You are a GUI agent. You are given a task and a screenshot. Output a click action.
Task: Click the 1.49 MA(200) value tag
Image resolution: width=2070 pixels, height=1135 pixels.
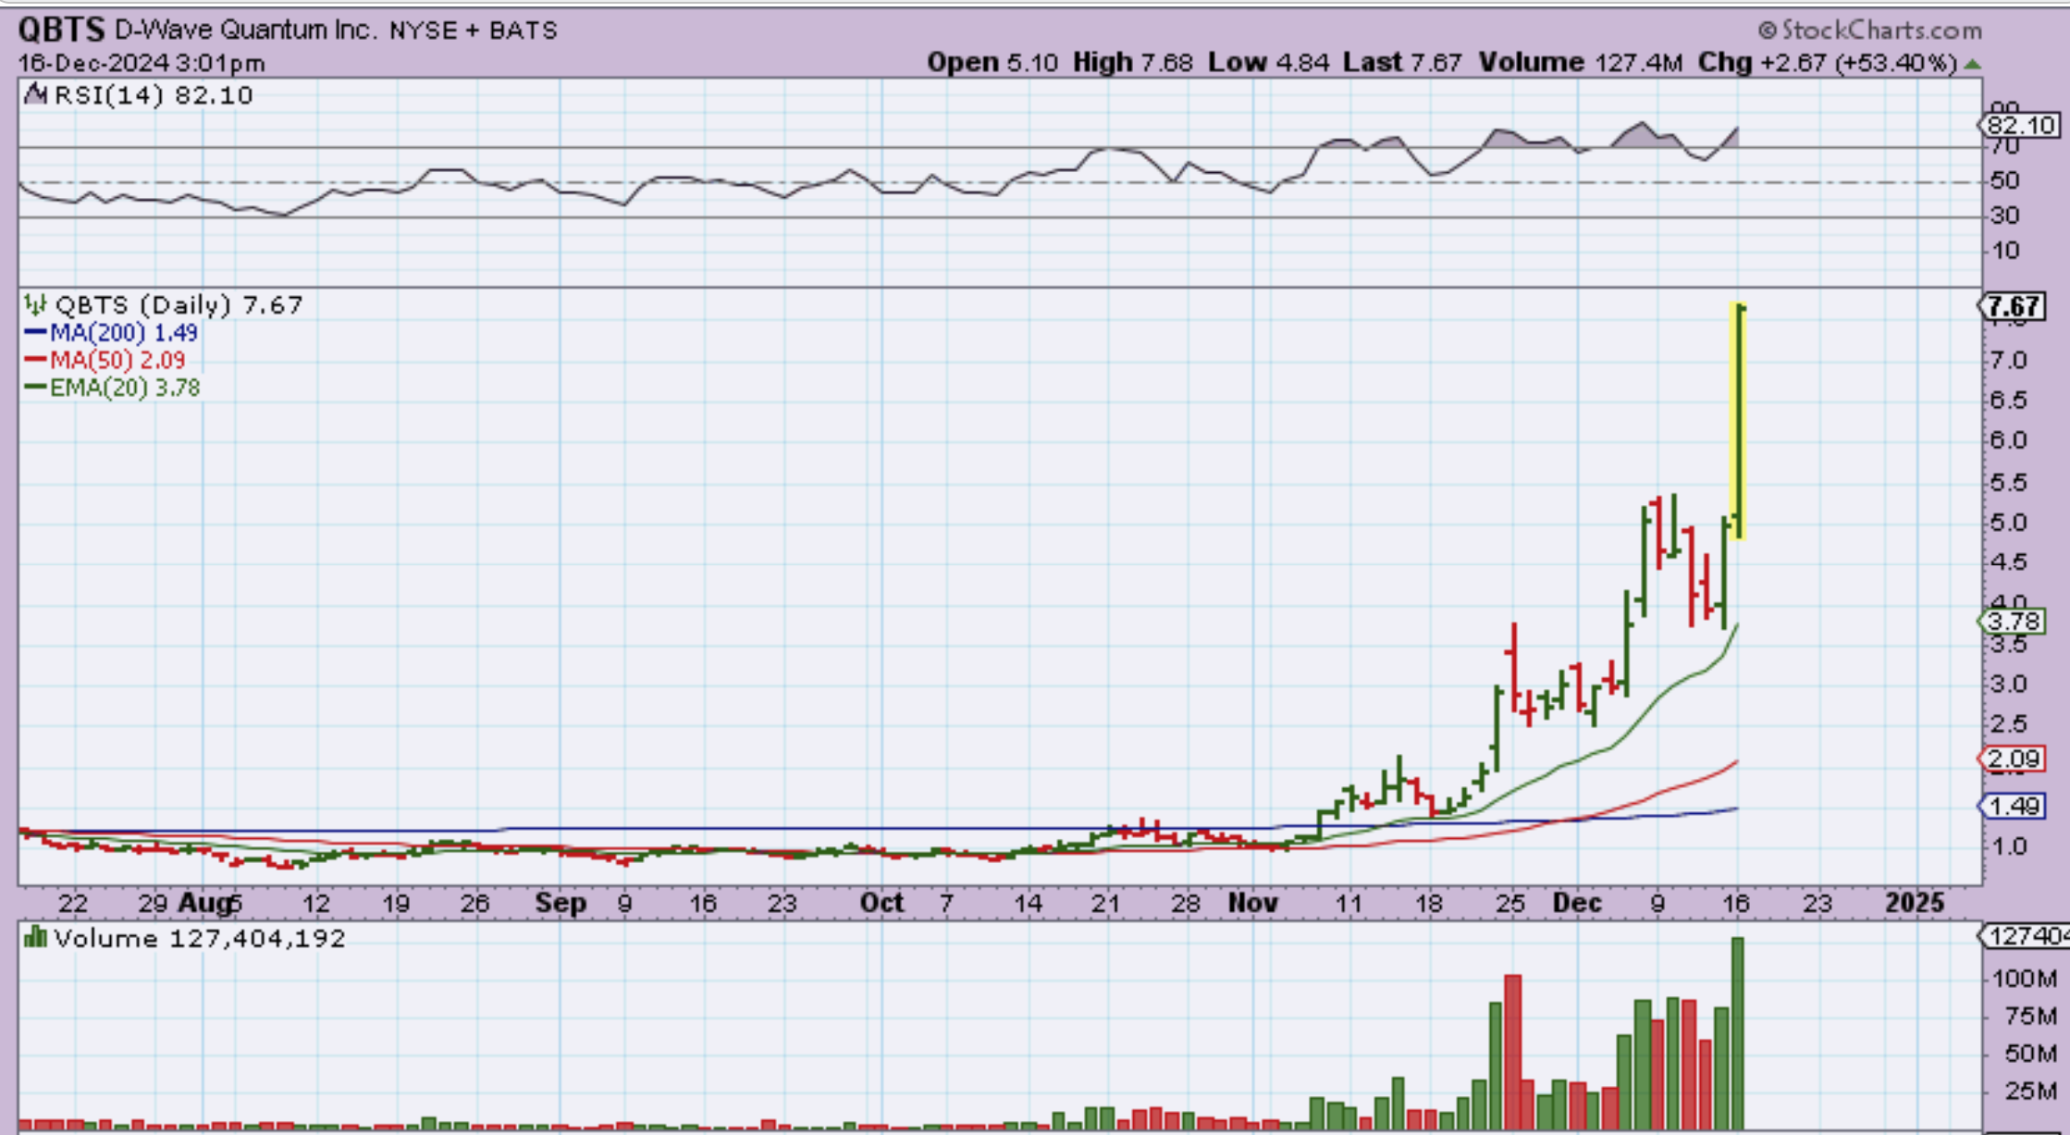2012,807
